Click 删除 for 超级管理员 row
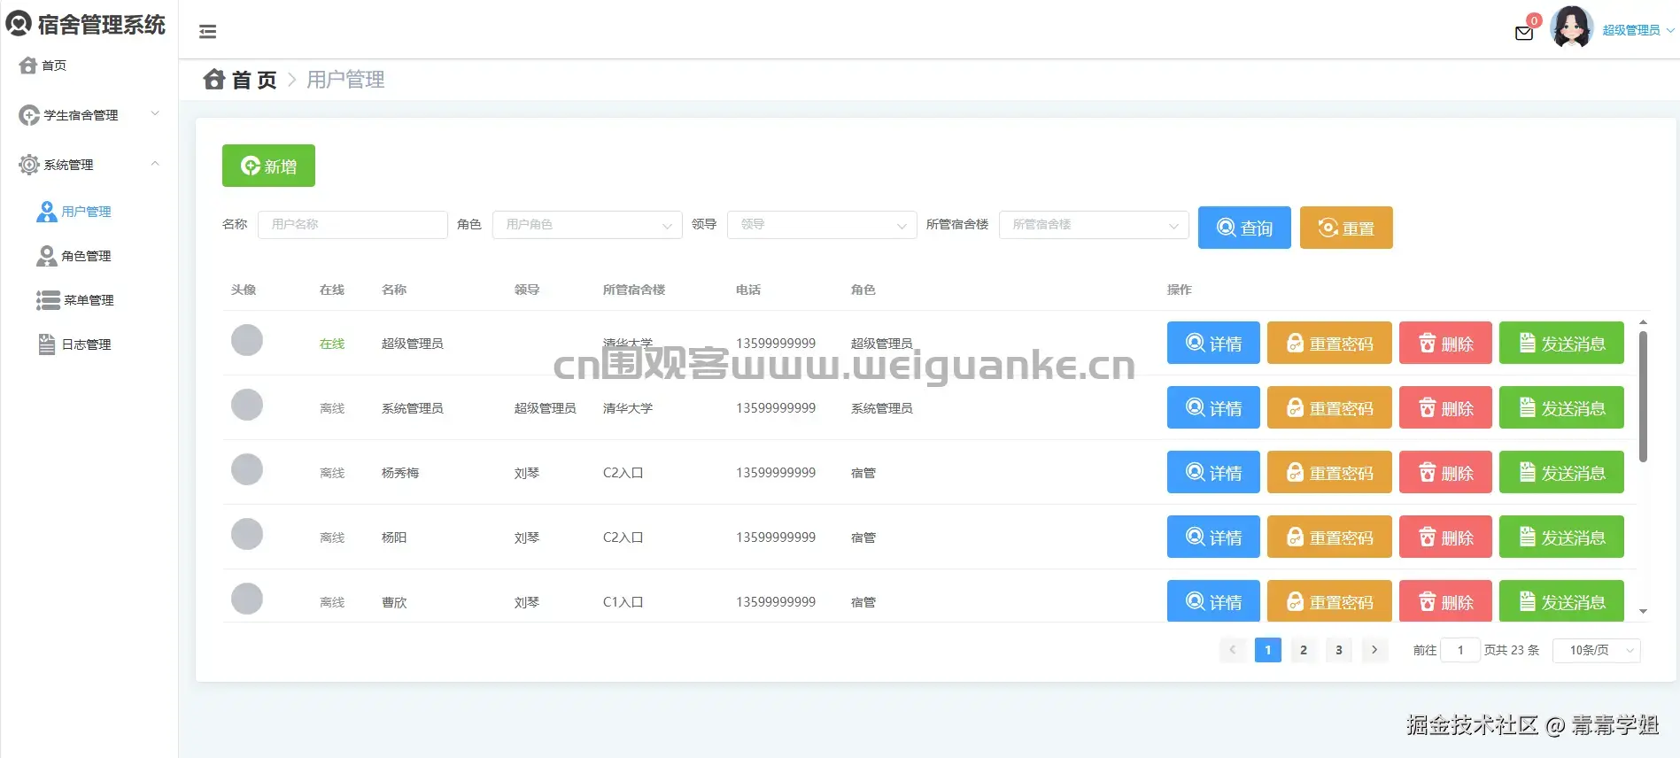 (x=1445, y=343)
